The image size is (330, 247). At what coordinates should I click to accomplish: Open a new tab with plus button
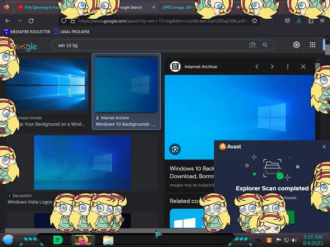[x=238, y=7]
